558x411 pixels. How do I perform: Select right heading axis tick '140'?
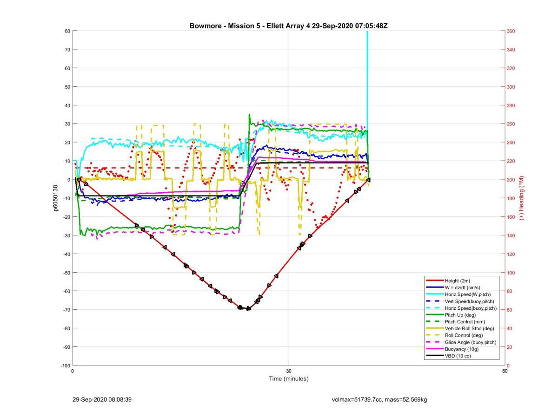coord(511,235)
